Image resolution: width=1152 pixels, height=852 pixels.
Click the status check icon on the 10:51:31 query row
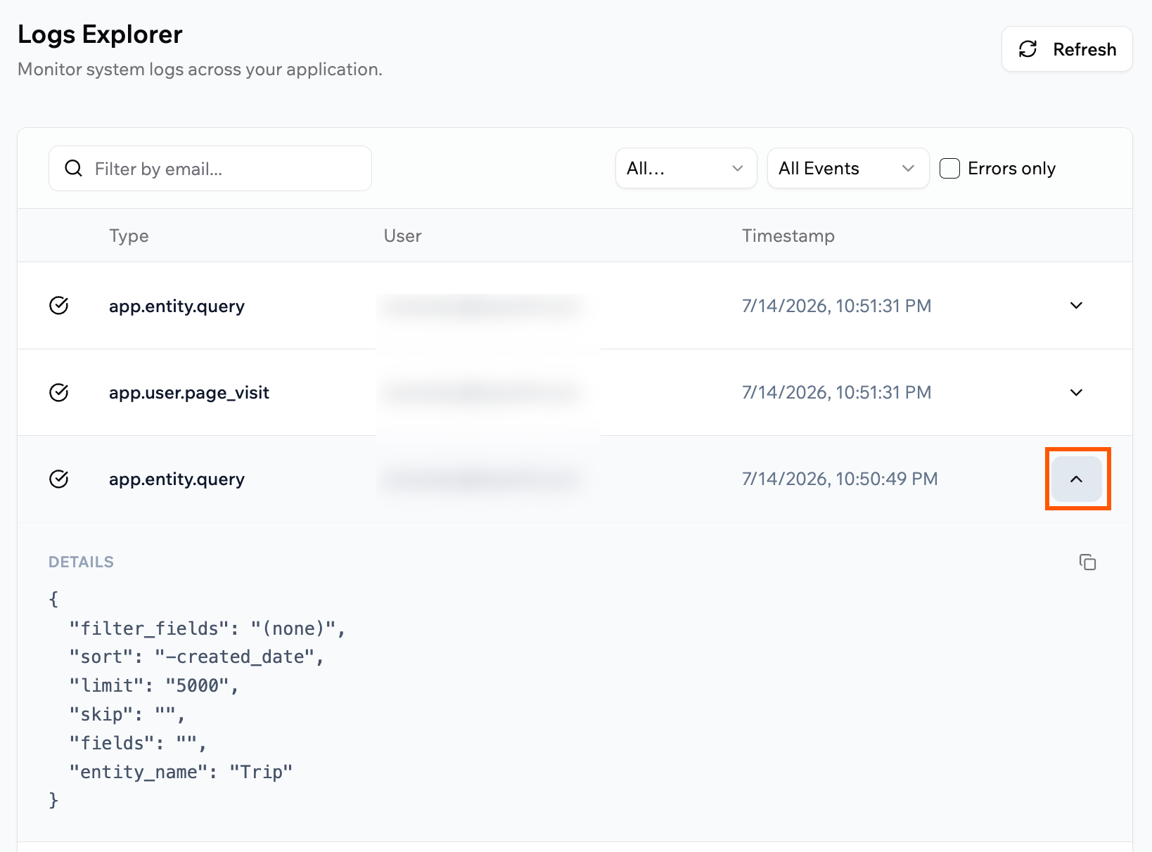tap(59, 306)
